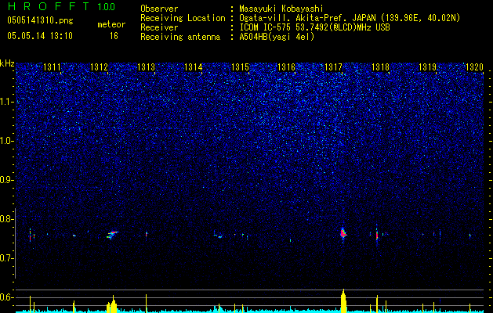Click the meteor count value 16

point(114,36)
